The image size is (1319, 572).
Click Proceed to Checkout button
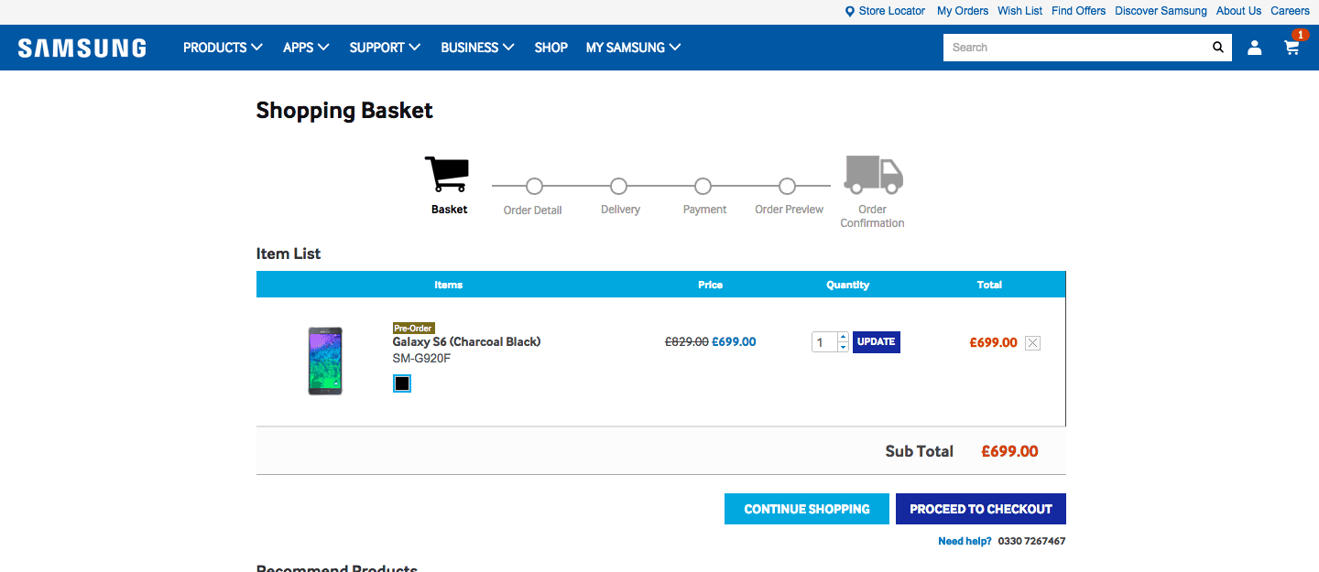point(981,509)
